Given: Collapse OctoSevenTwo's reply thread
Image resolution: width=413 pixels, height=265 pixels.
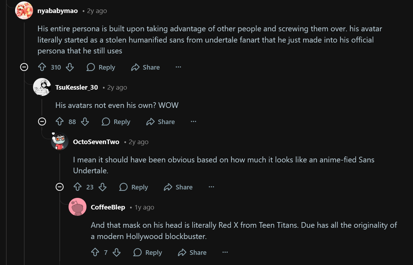Looking at the screenshot, I should (60, 187).
